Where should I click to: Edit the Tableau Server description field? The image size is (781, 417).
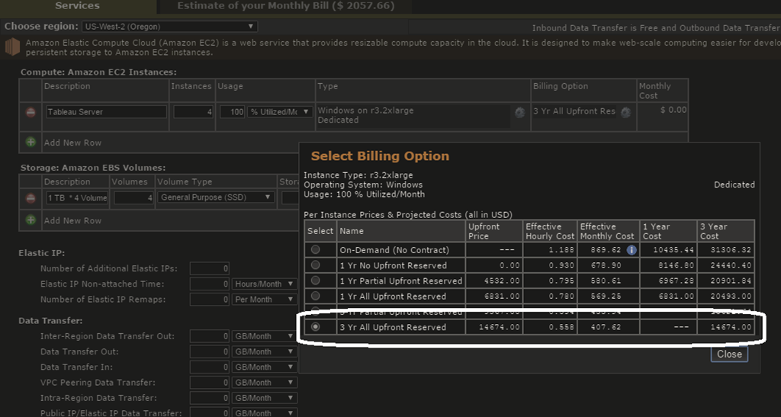tap(106, 112)
